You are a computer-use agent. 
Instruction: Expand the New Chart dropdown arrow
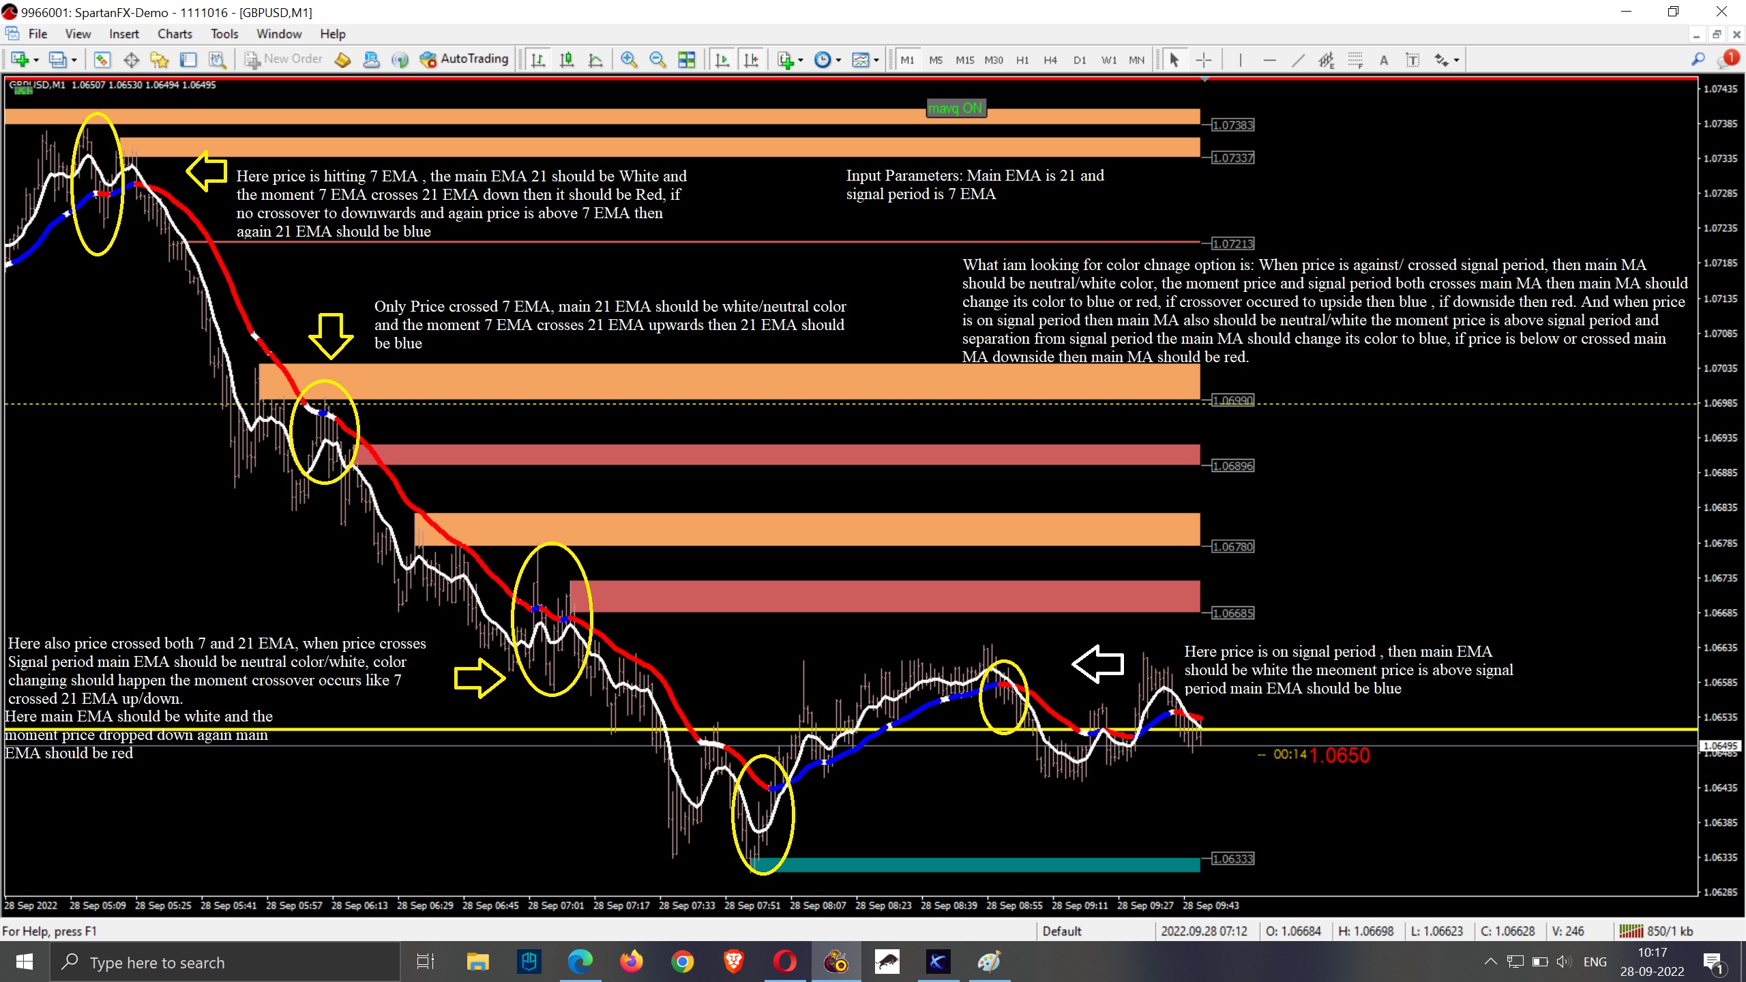click(36, 61)
